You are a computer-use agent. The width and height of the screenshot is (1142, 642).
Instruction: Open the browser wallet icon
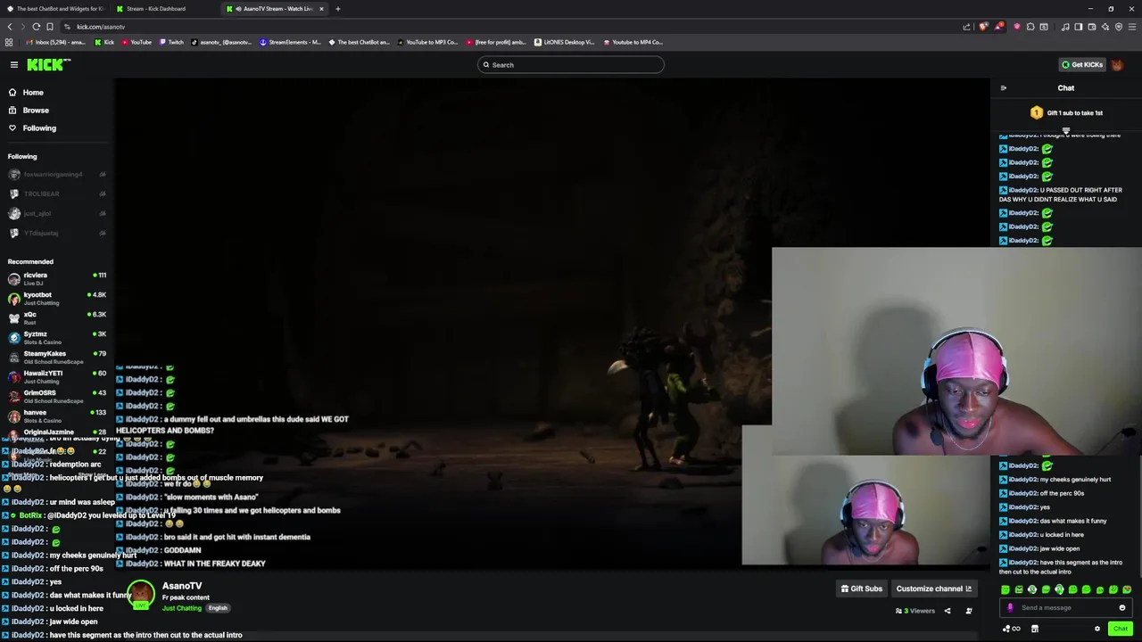pyautogui.click(x=1092, y=27)
